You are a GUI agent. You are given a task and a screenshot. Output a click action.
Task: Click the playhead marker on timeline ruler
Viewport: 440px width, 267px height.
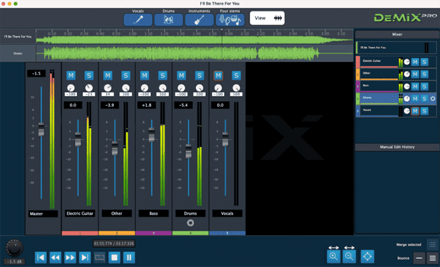[222, 30]
